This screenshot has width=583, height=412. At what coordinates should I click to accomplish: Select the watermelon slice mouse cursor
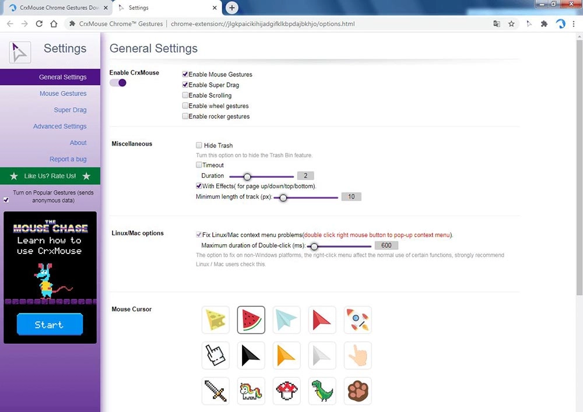coord(251,320)
